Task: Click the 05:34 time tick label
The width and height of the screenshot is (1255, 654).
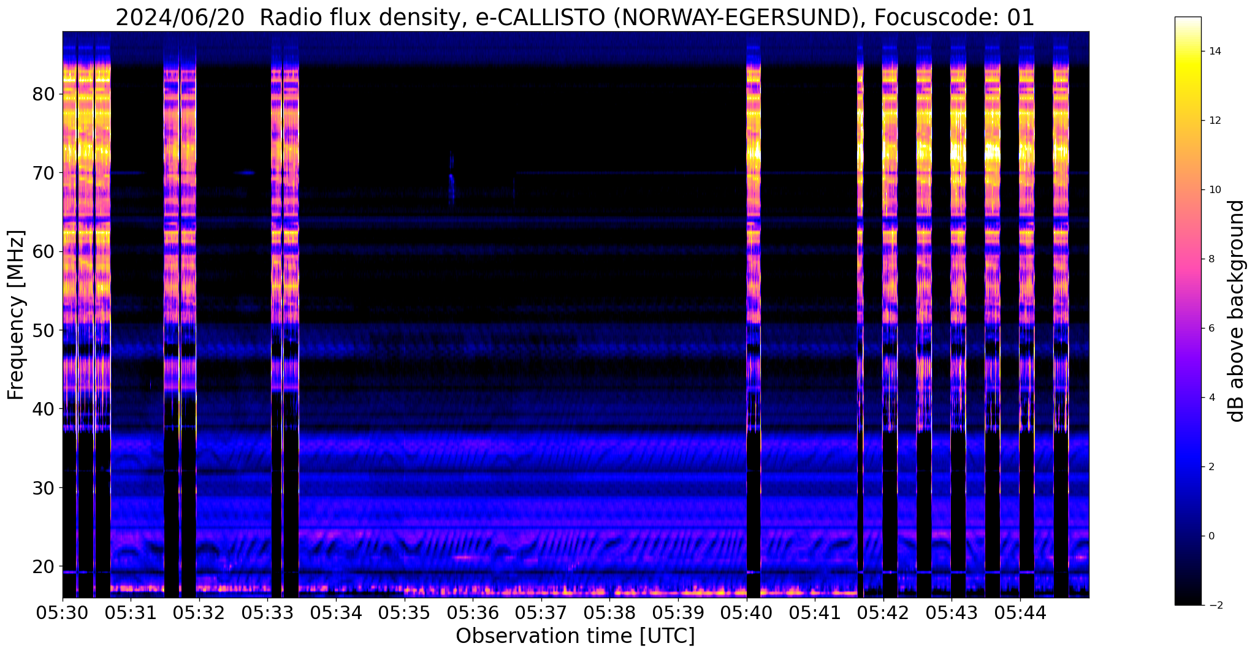Action: 336,612
